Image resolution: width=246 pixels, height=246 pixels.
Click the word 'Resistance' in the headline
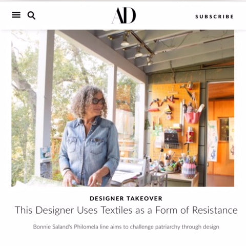coord(215,210)
